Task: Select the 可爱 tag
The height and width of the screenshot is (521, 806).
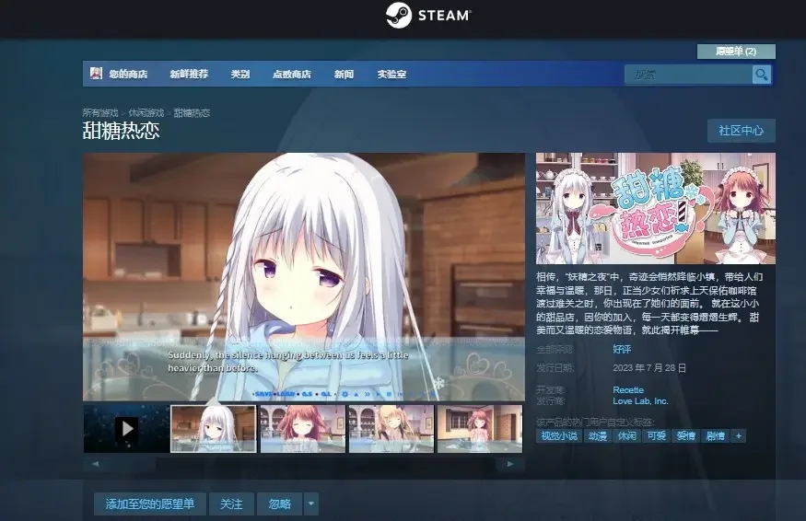Action: 657,435
